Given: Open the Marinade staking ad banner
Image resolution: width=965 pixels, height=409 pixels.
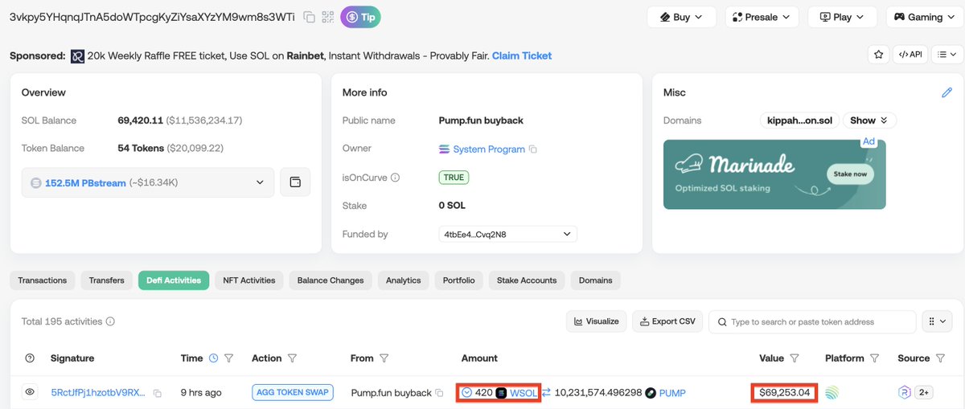Looking at the screenshot, I should click(x=774, y=174).
